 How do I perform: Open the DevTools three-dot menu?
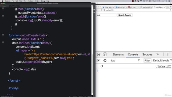click(168, 54)
